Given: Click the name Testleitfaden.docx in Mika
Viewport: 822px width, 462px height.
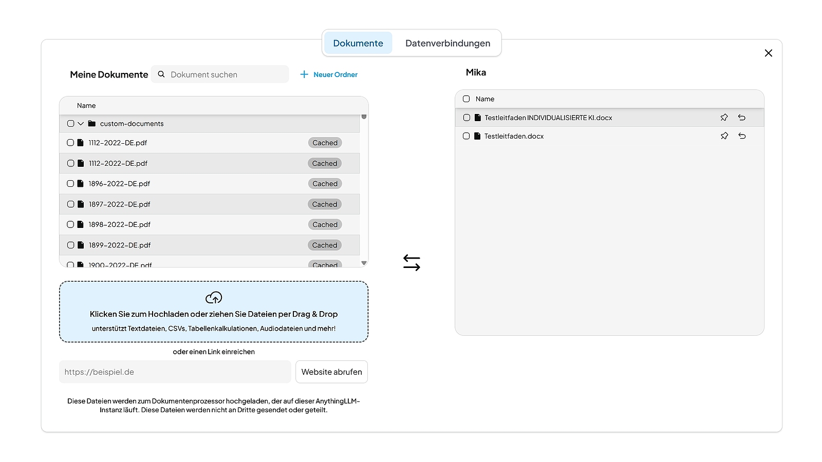Looking at the screenshot, I should 514,136.
